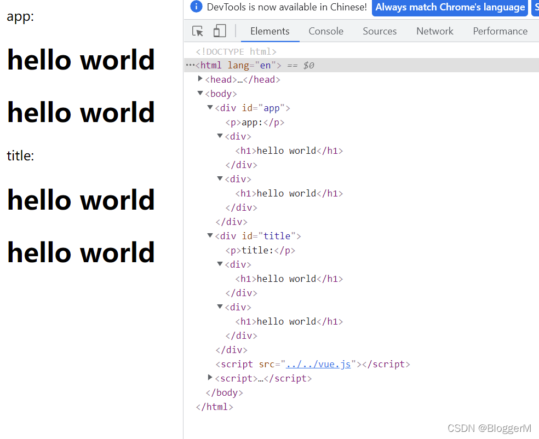Toggle the device toolbar icon
Image resolution: width=539 pixels, height=439 pixels.
pyautogui.click(x=220, y=31)
